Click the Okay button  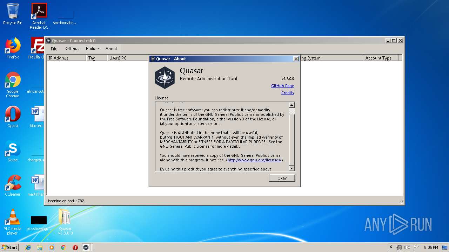click(x=282, y=178)
